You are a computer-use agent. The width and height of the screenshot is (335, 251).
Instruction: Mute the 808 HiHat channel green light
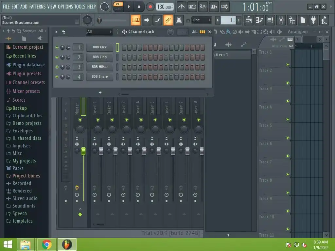click(x=57, y=67)
